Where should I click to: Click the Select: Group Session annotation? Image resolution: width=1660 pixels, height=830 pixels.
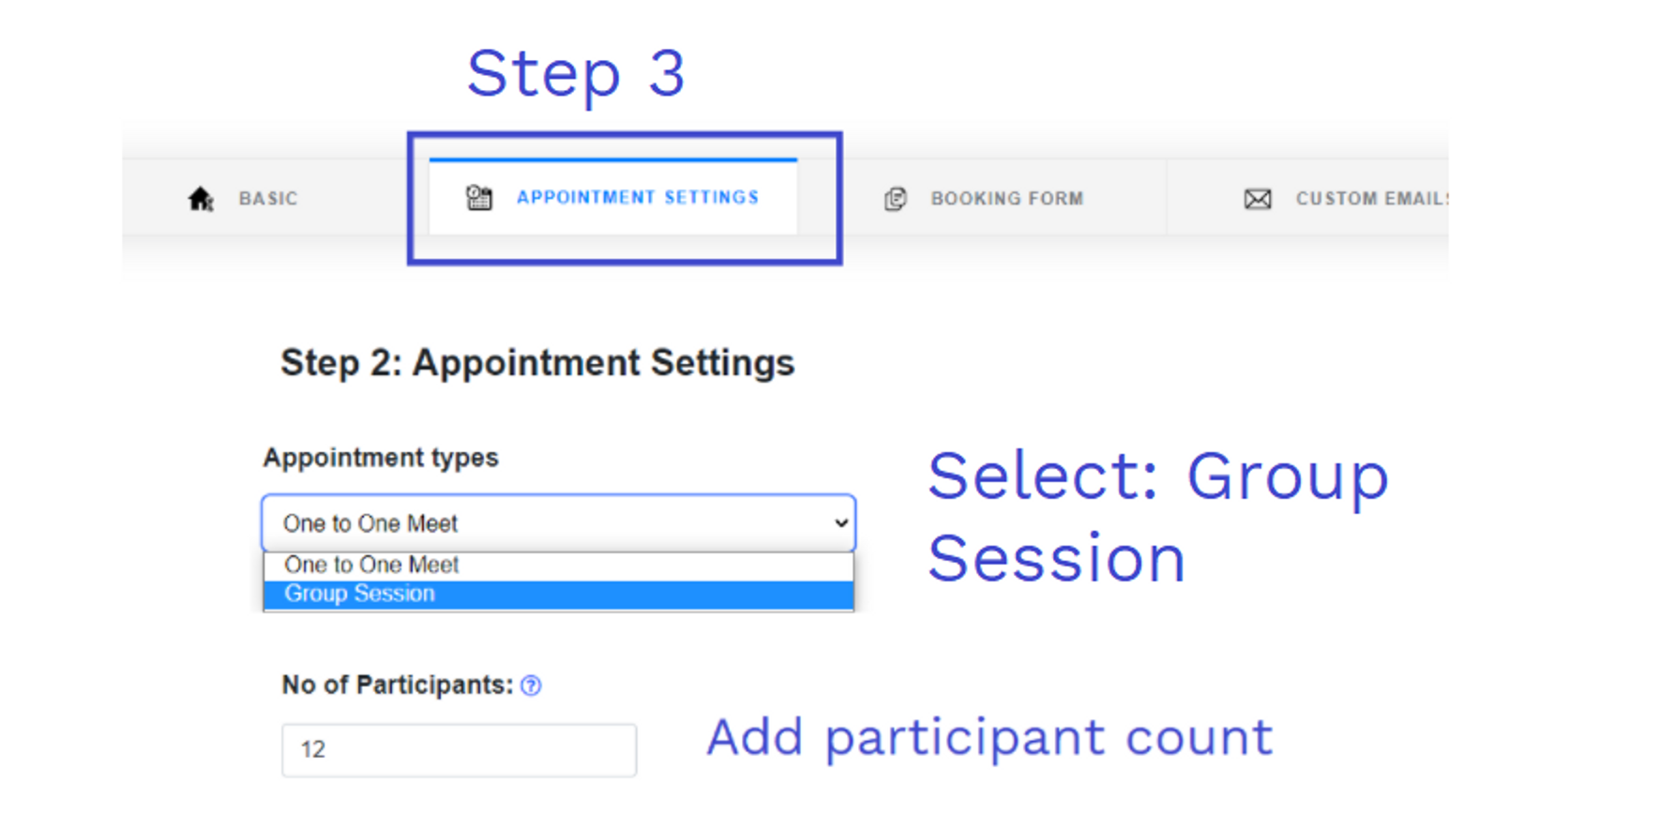tap(1158, 517)
